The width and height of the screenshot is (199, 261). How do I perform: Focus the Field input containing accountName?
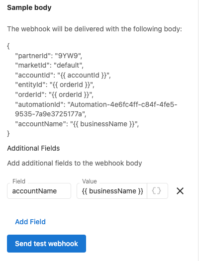39,191
